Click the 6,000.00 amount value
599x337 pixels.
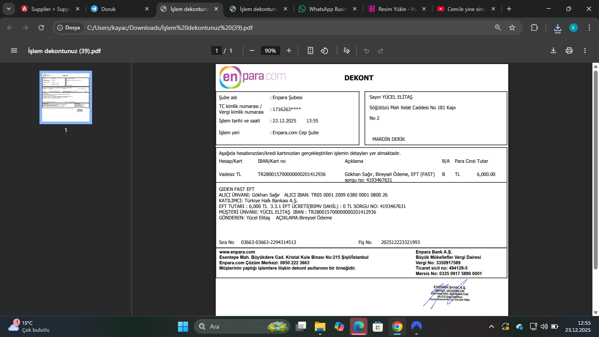click(x=486, y=174)
